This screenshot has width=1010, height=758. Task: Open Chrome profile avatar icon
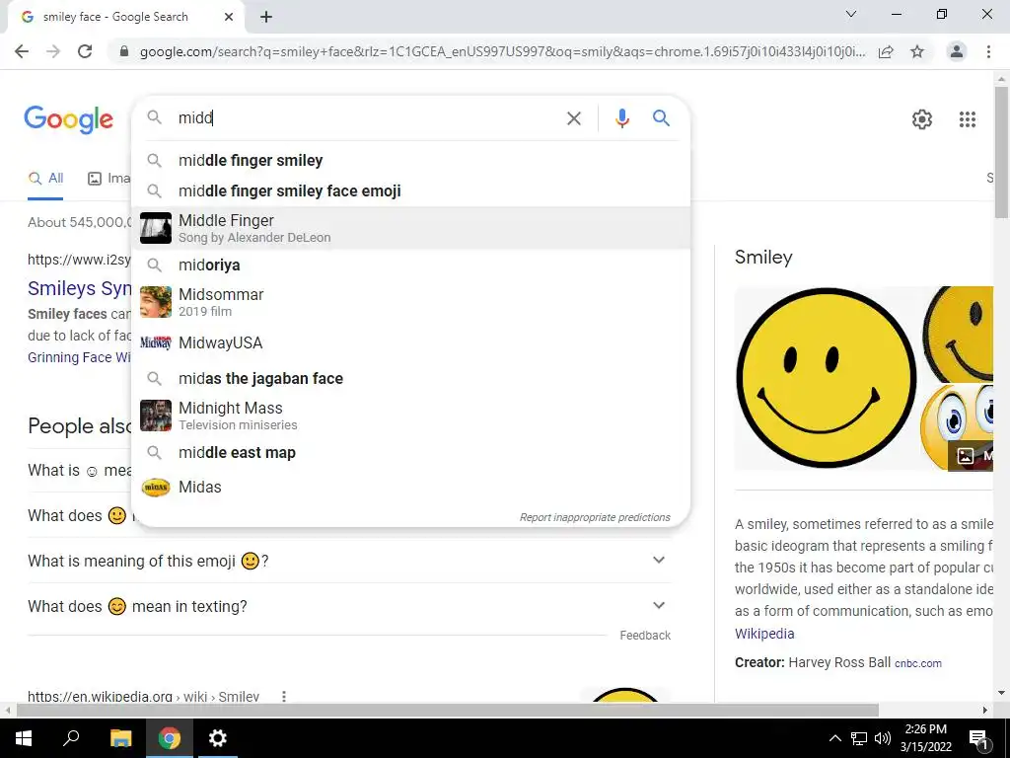957,51
